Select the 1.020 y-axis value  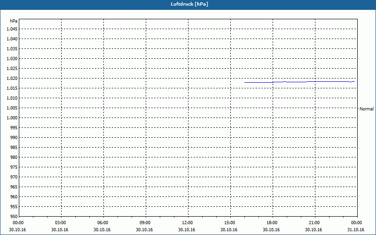12,78
